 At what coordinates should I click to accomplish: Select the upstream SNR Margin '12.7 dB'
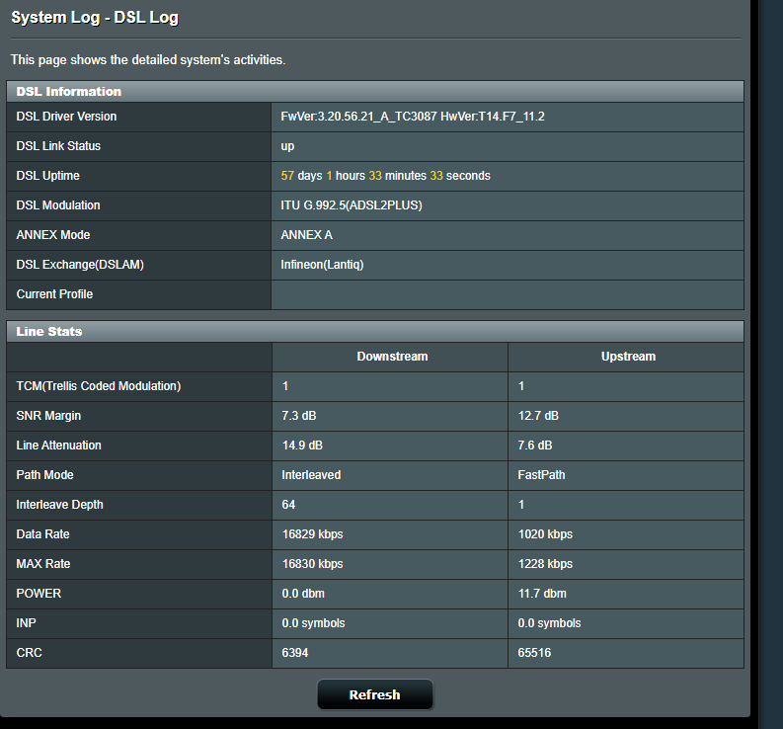538,416
